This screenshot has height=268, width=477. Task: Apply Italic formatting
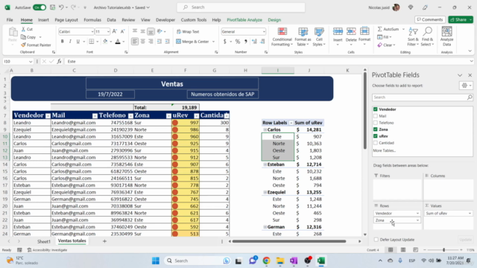click(70, 42)
